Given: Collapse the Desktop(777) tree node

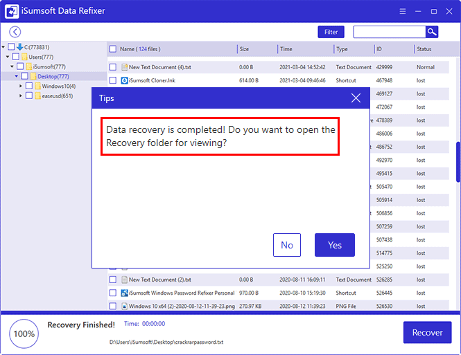Looking at the screenshot, I should click(x=17, y=76).
